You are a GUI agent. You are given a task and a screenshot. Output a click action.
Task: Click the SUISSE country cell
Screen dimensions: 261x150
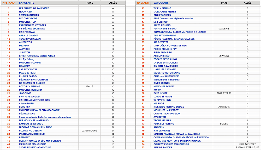pos(224,124)
